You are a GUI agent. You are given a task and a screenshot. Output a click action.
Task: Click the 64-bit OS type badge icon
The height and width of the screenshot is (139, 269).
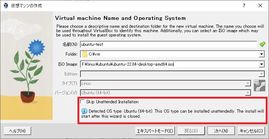(x=259, y=86)
